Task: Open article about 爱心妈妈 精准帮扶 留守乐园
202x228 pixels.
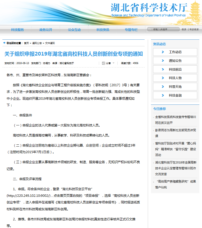Action: pos(176,149)
